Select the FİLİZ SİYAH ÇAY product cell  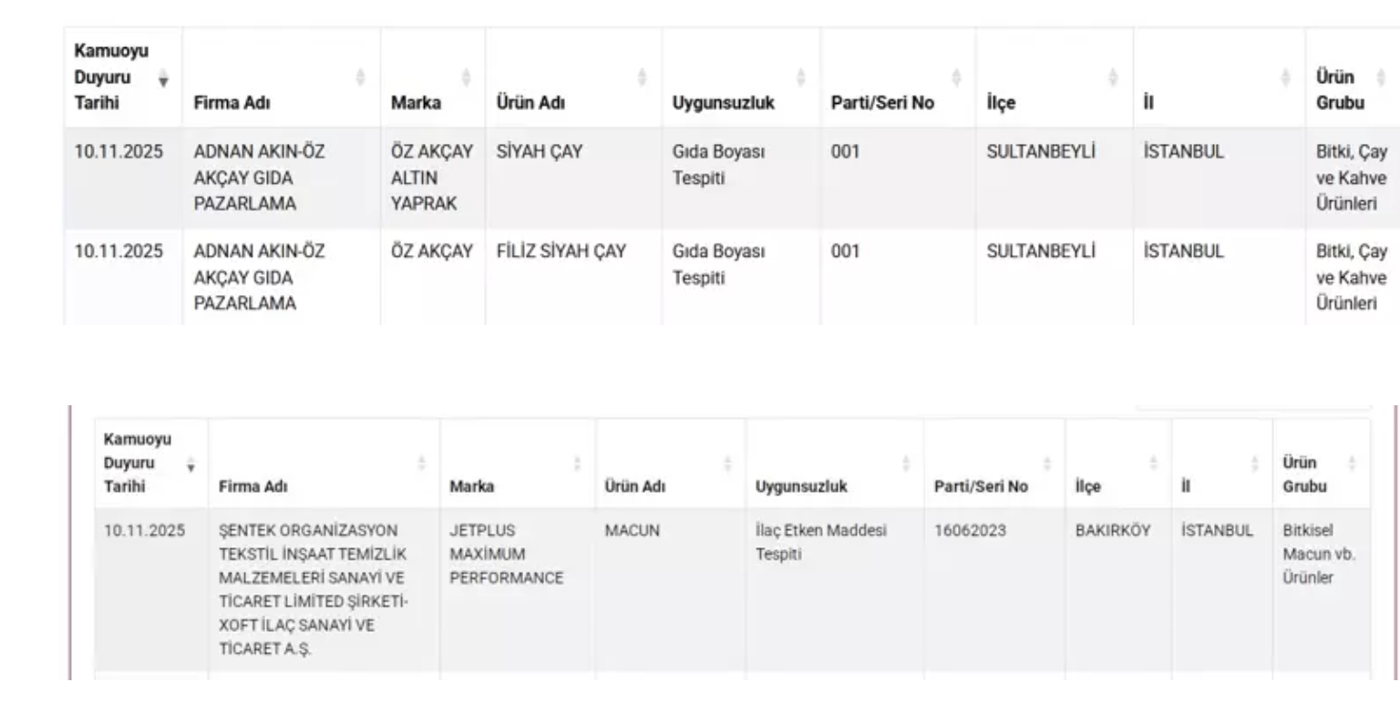(x=561, y=250)
